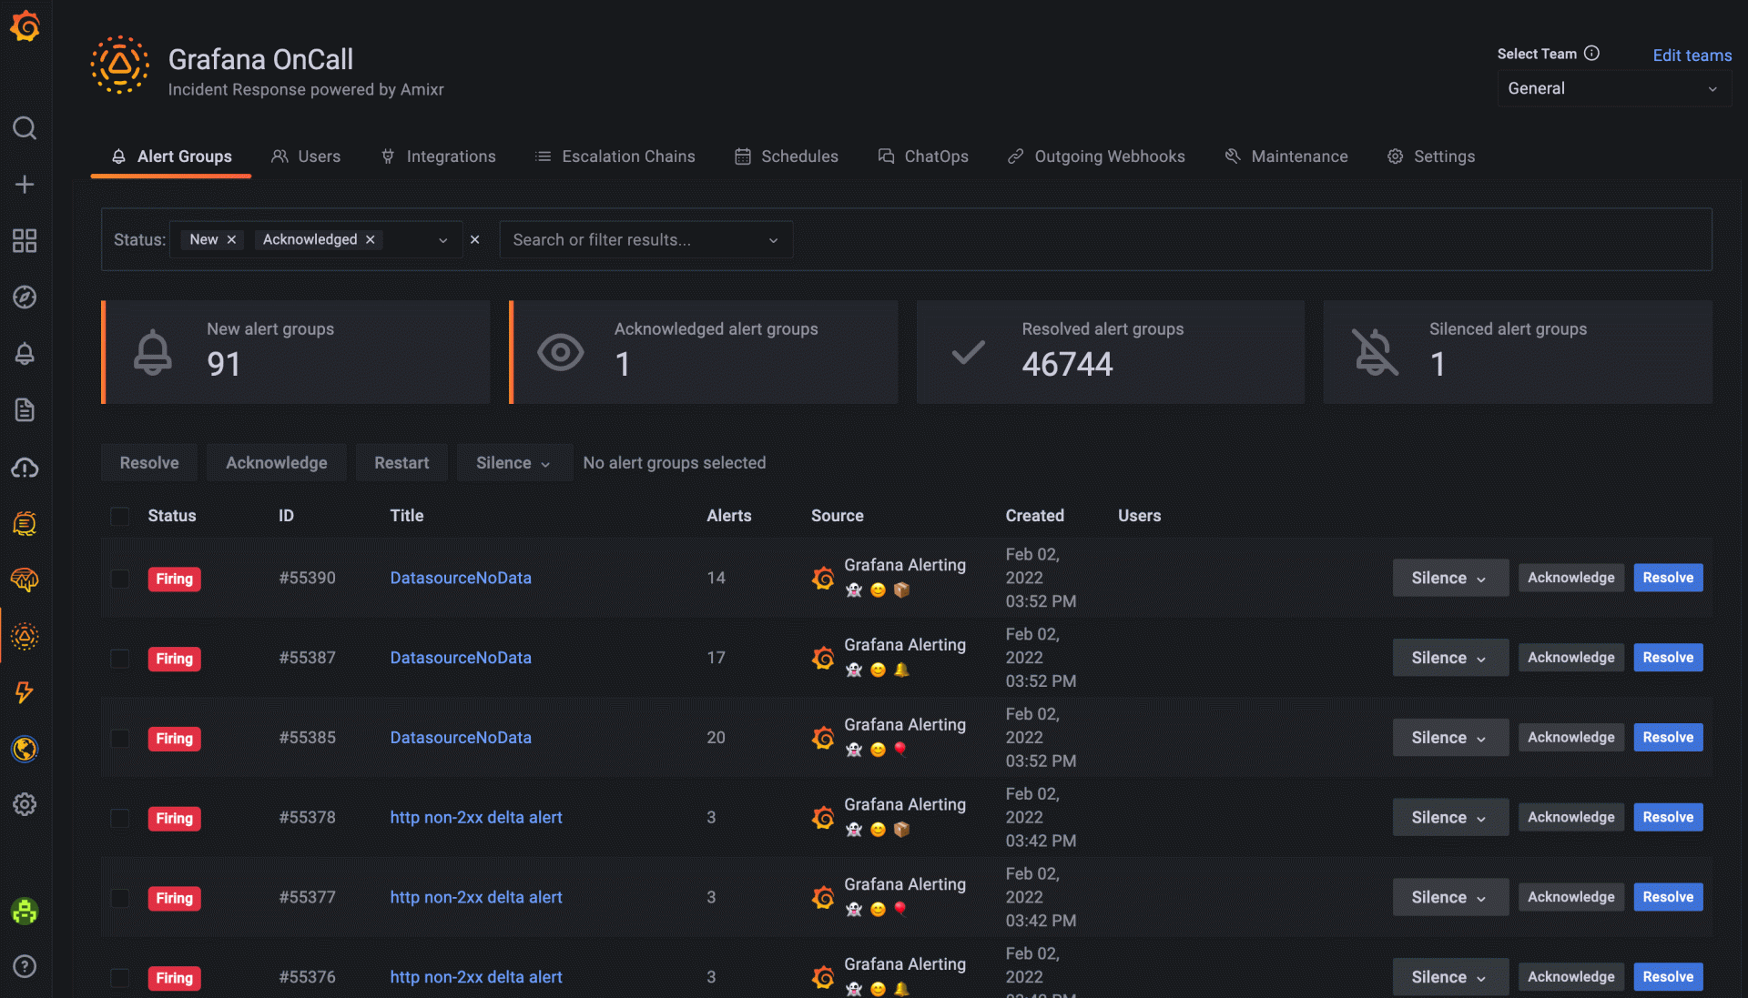Open the Silence dropdown for alert #55387
Screen dimensions: 1748x998
click(1449, 657)
